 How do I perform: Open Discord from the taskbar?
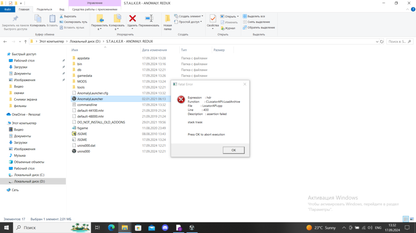point(165,228)
